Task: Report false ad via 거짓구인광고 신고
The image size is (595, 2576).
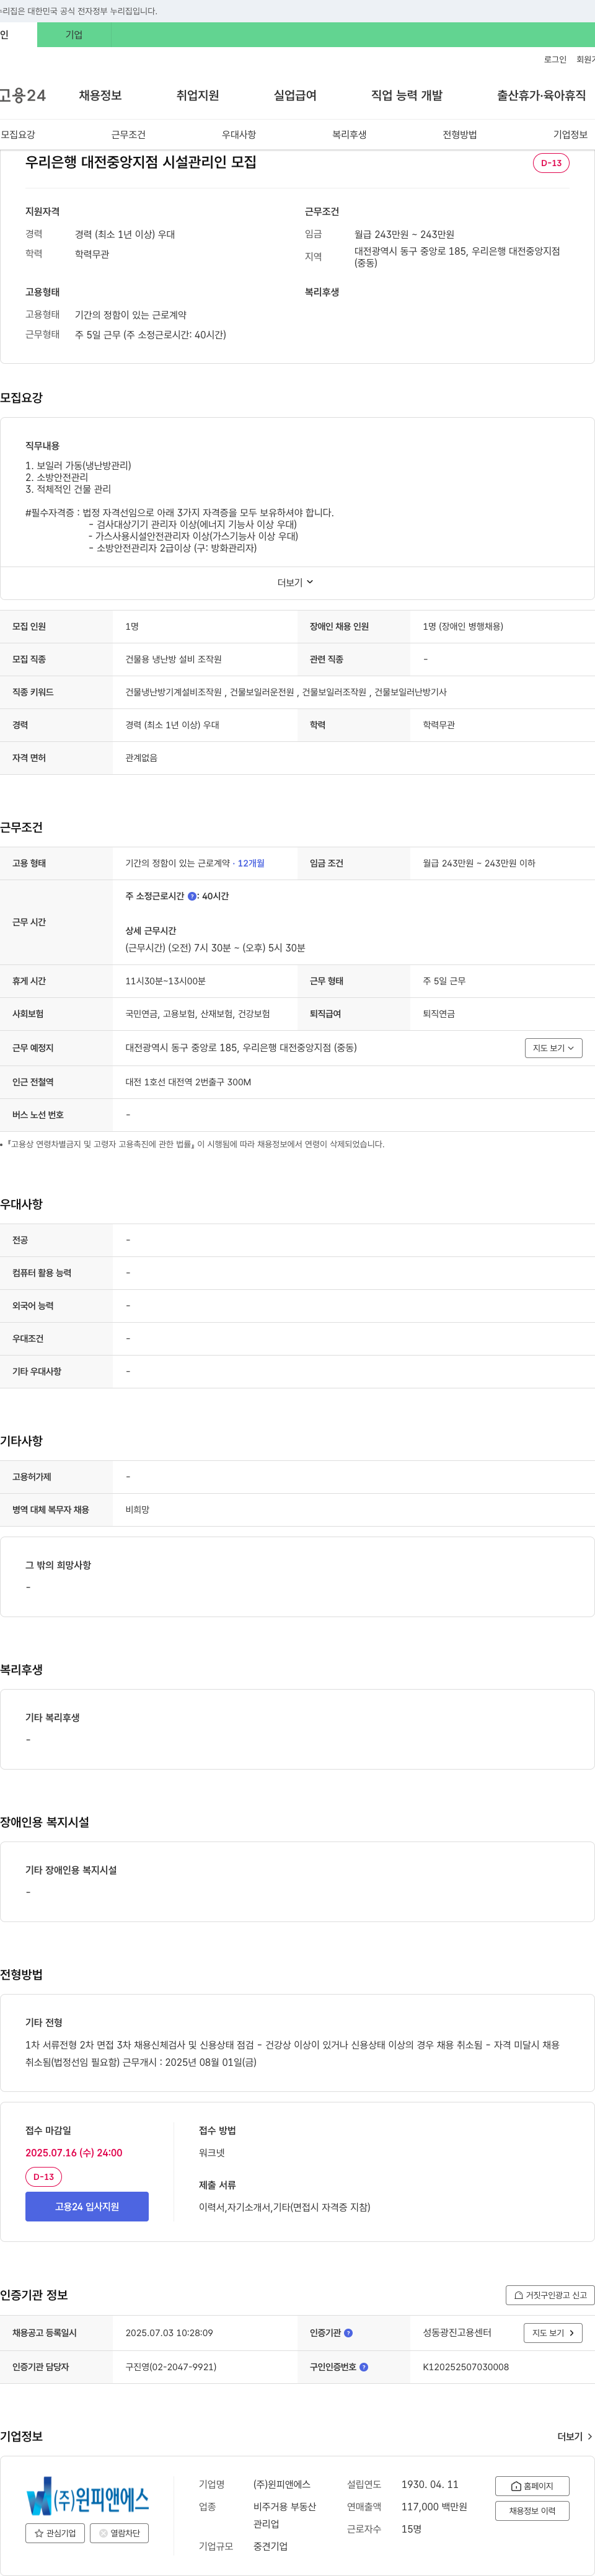Action: pos(550,2295)
